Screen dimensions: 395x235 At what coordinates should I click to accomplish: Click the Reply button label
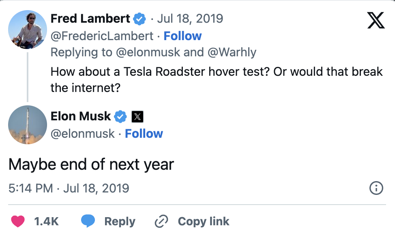click(x=120, y=221)
